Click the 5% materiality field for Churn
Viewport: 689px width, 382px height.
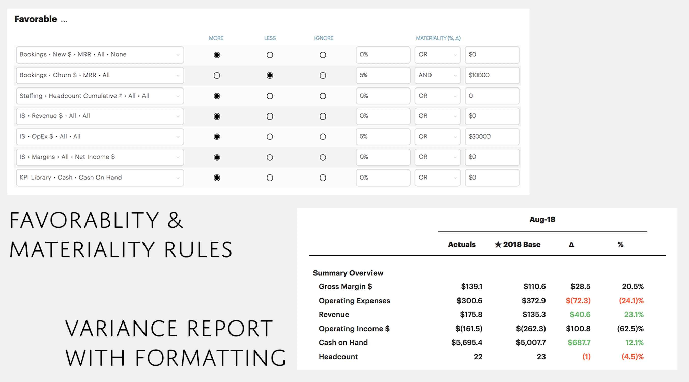coord(383,75)
